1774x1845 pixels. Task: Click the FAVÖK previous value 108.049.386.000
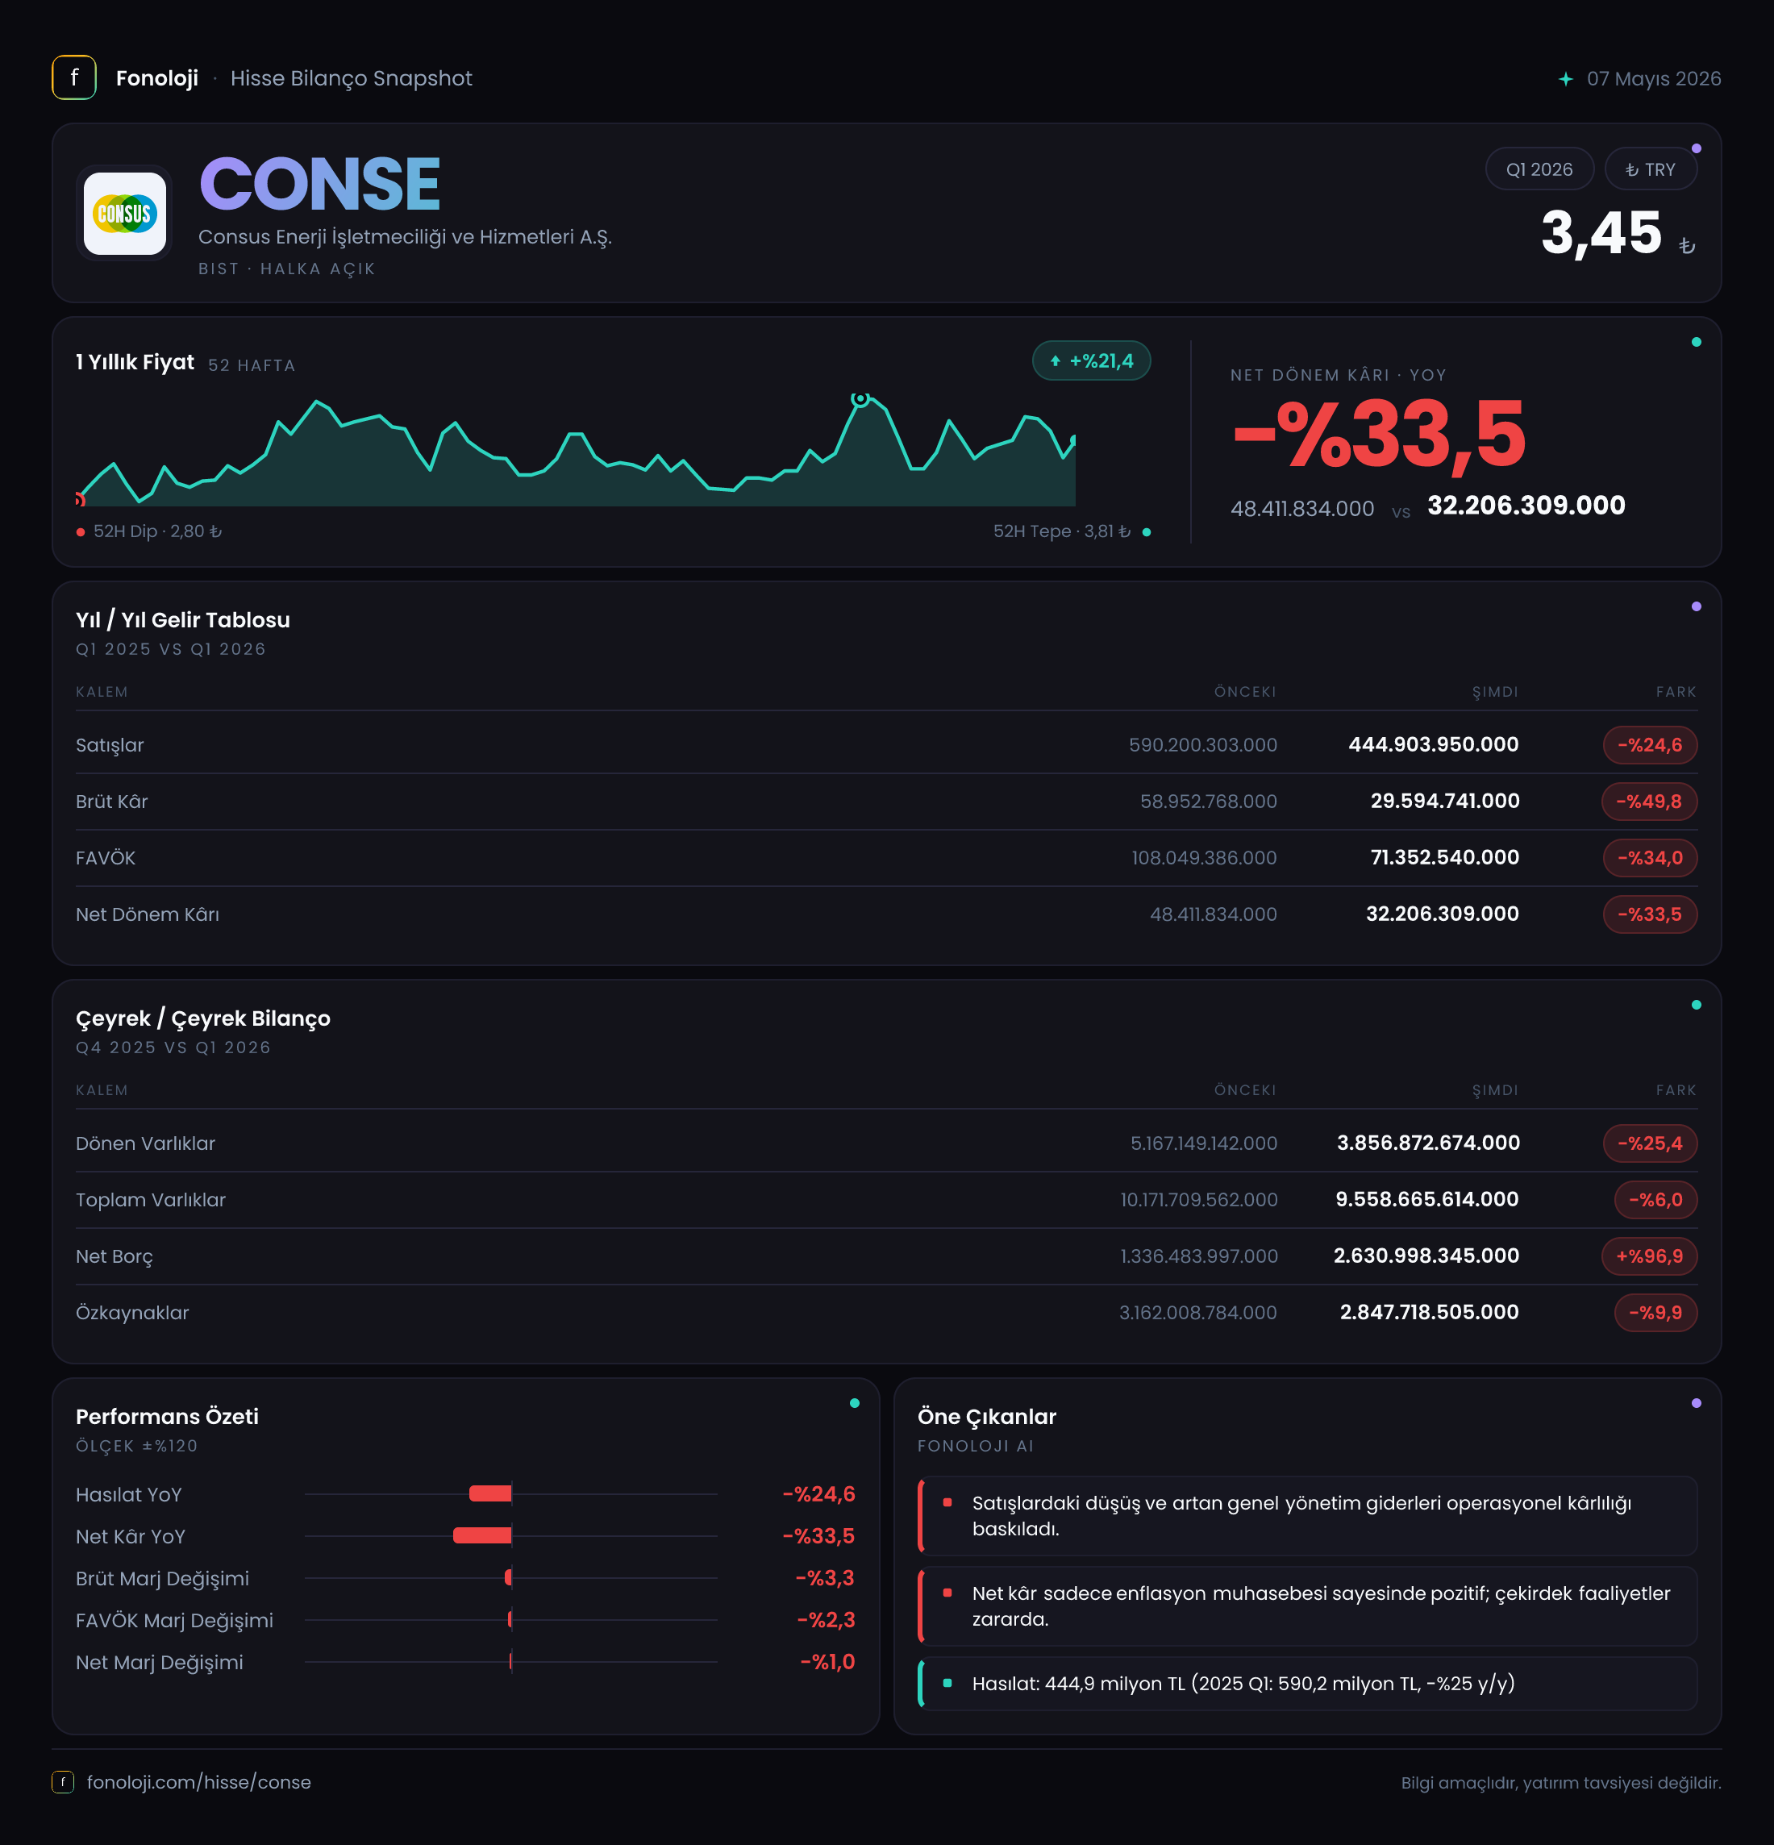[x=1204, y=857]
